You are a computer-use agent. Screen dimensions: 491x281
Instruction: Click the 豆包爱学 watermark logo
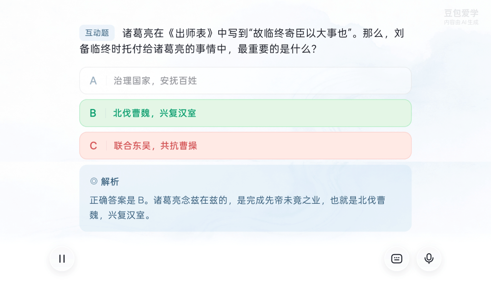tap(461, 13)
